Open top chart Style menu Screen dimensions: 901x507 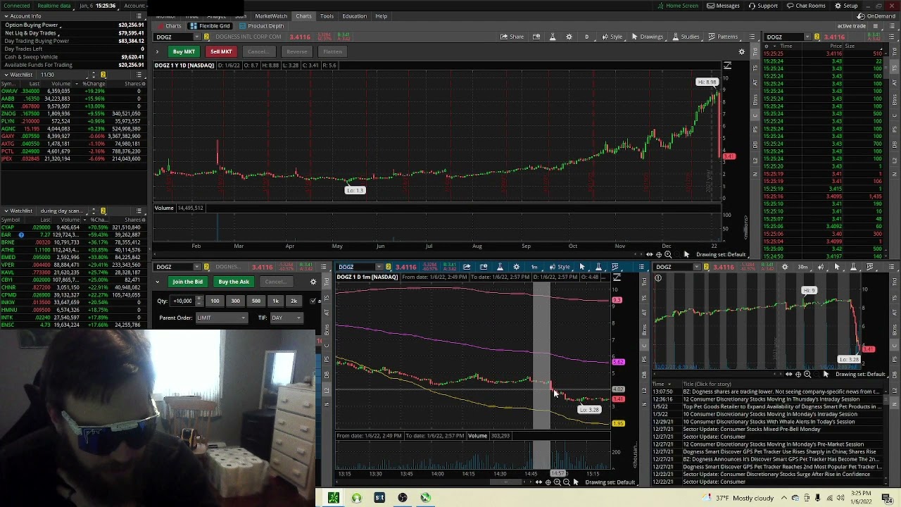(x=612, y=37)
